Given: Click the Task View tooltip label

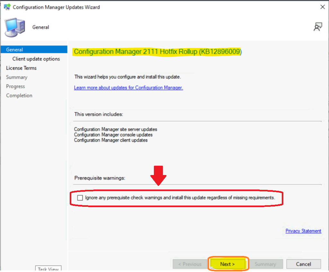Looking at the screenshot, I should click(x=48, y=268).
